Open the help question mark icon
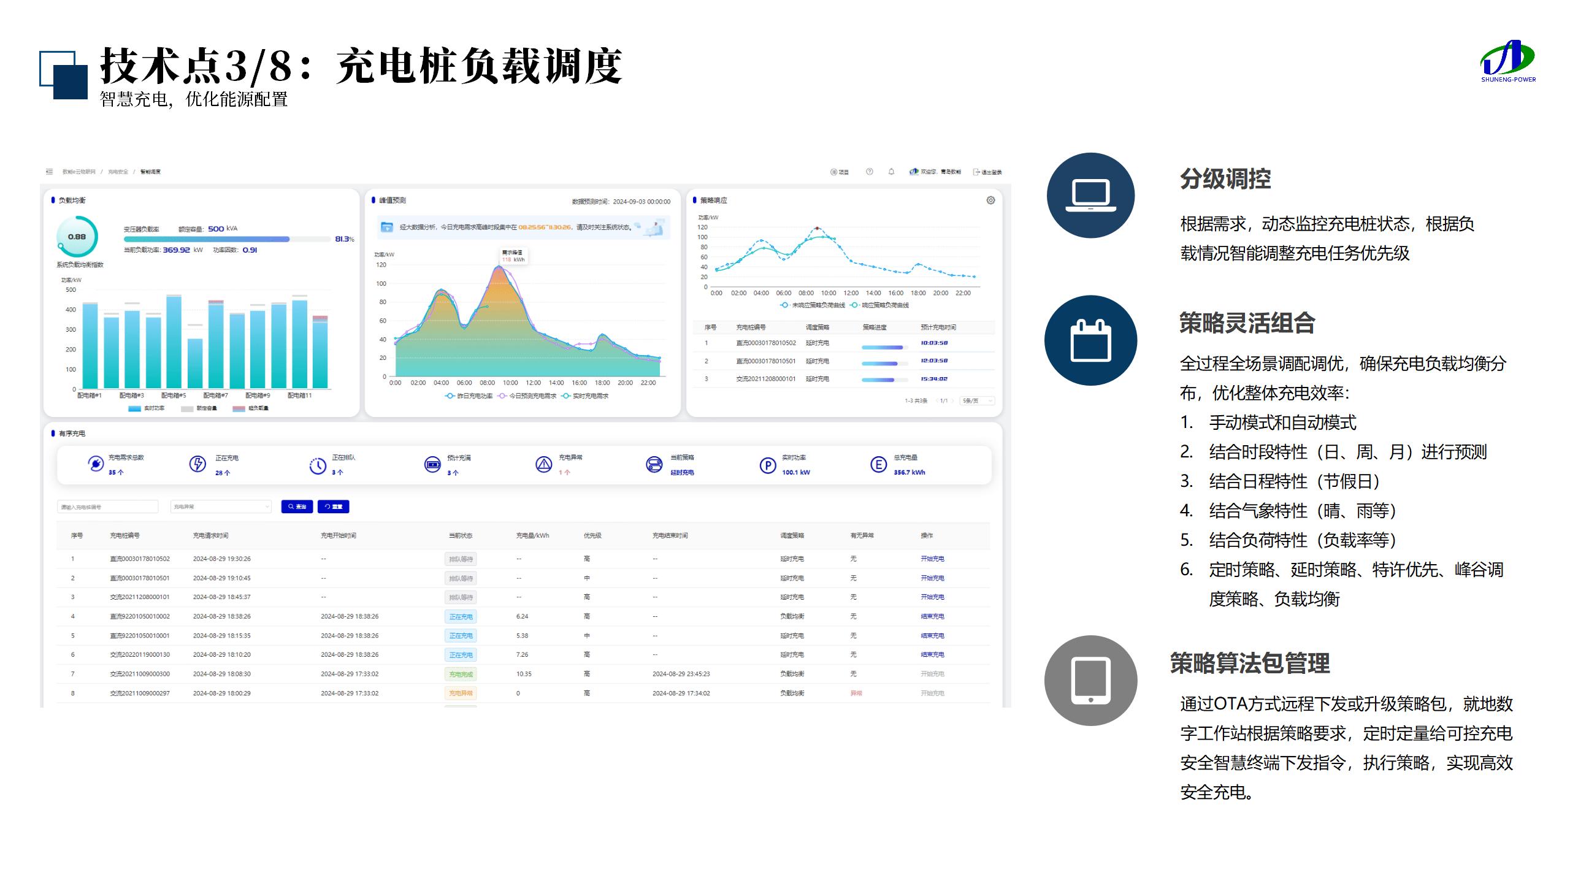The width and height of the screenshot is (1570, 883). click(869, 172)
